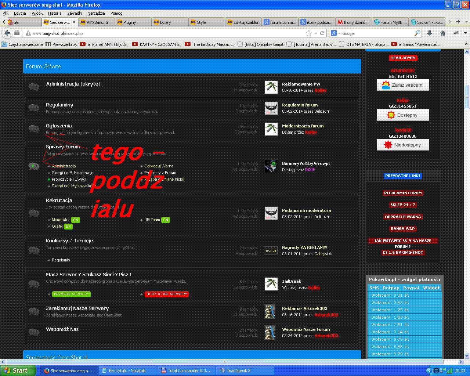Click the PRZYJĘTE SERWERY green button
This screenshot has width=470, height=376.
tap(71, 294)
